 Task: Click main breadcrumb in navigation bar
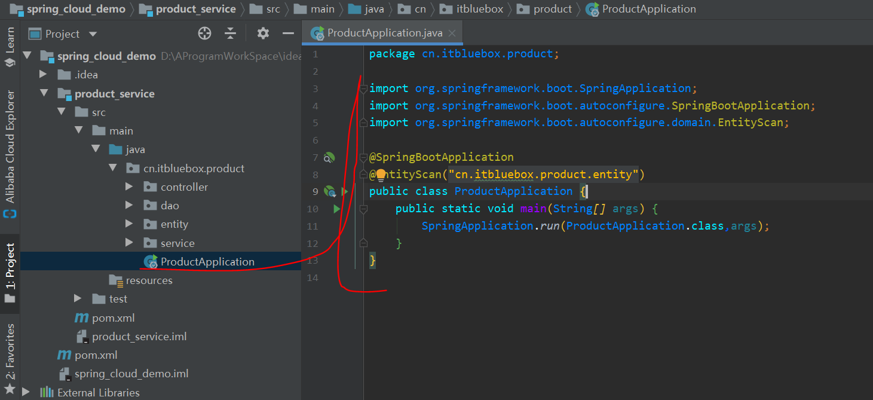pos(323,9)
